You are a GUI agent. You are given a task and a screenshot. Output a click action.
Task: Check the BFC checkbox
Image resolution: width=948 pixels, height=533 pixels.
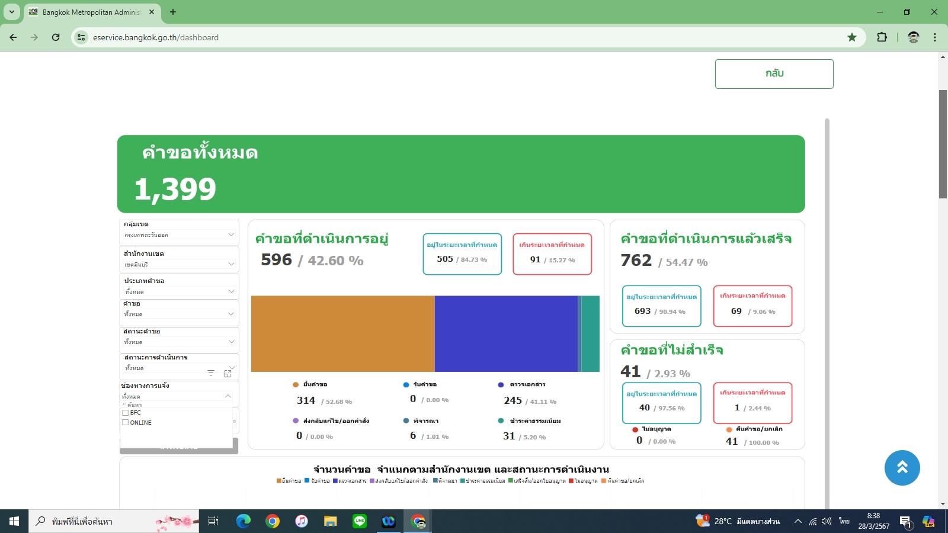point(126,413)
